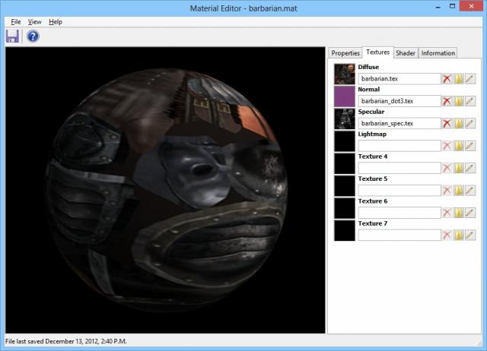Click the Lightmap filename input field
Screen dimensions: 487x351
(x=399, y=146)
